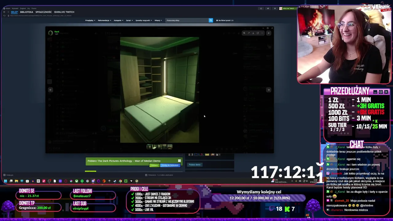Open Sposoby rozgrywki dropdown
Viewport: 393px width, 221px height.
coord(144,20)
